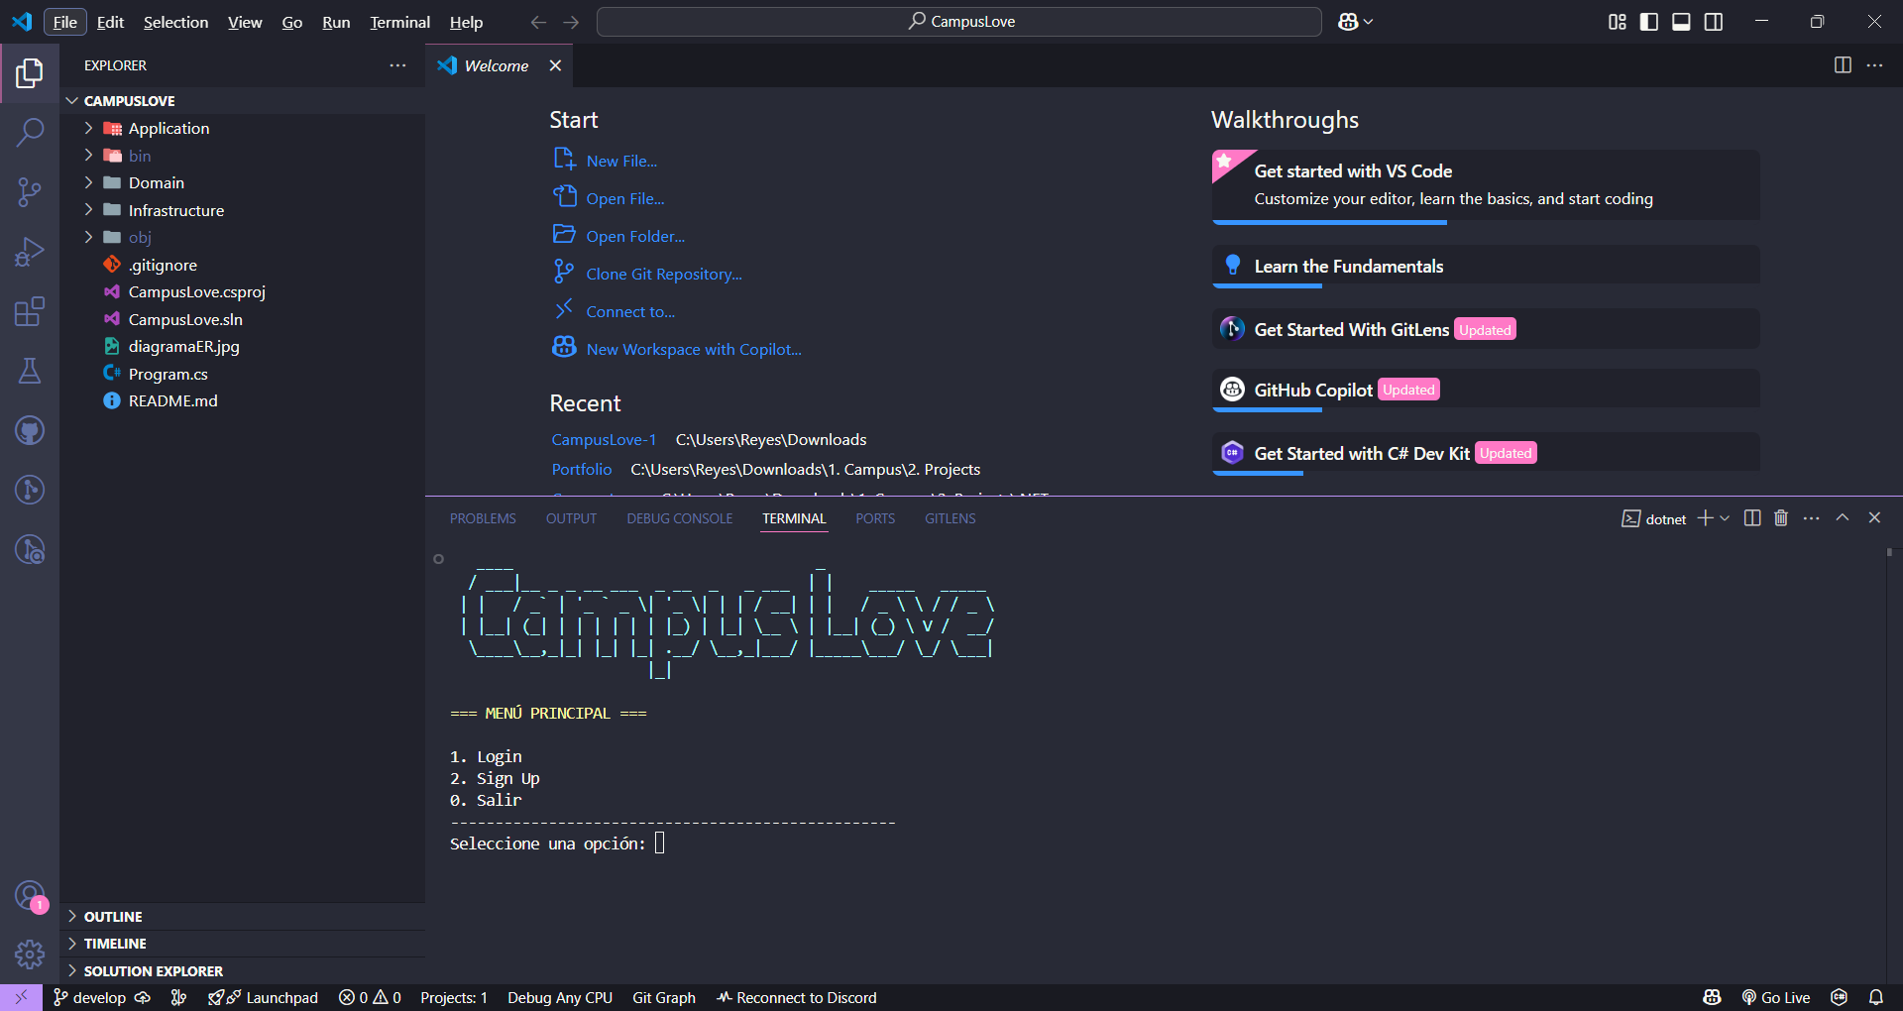This screenshot has width=1903, height=1011.
Task: Select the Run and Debug icon
Action: tap(30, 251)
